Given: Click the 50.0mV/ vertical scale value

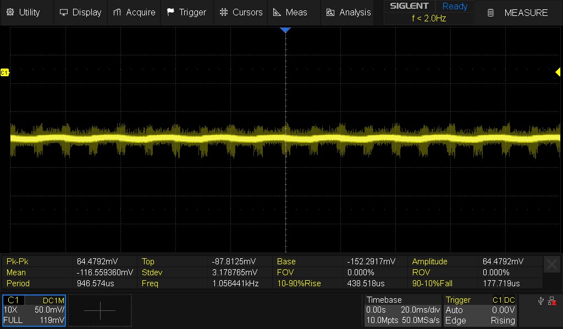Looking at the screenshot, I should coord(49,310).
